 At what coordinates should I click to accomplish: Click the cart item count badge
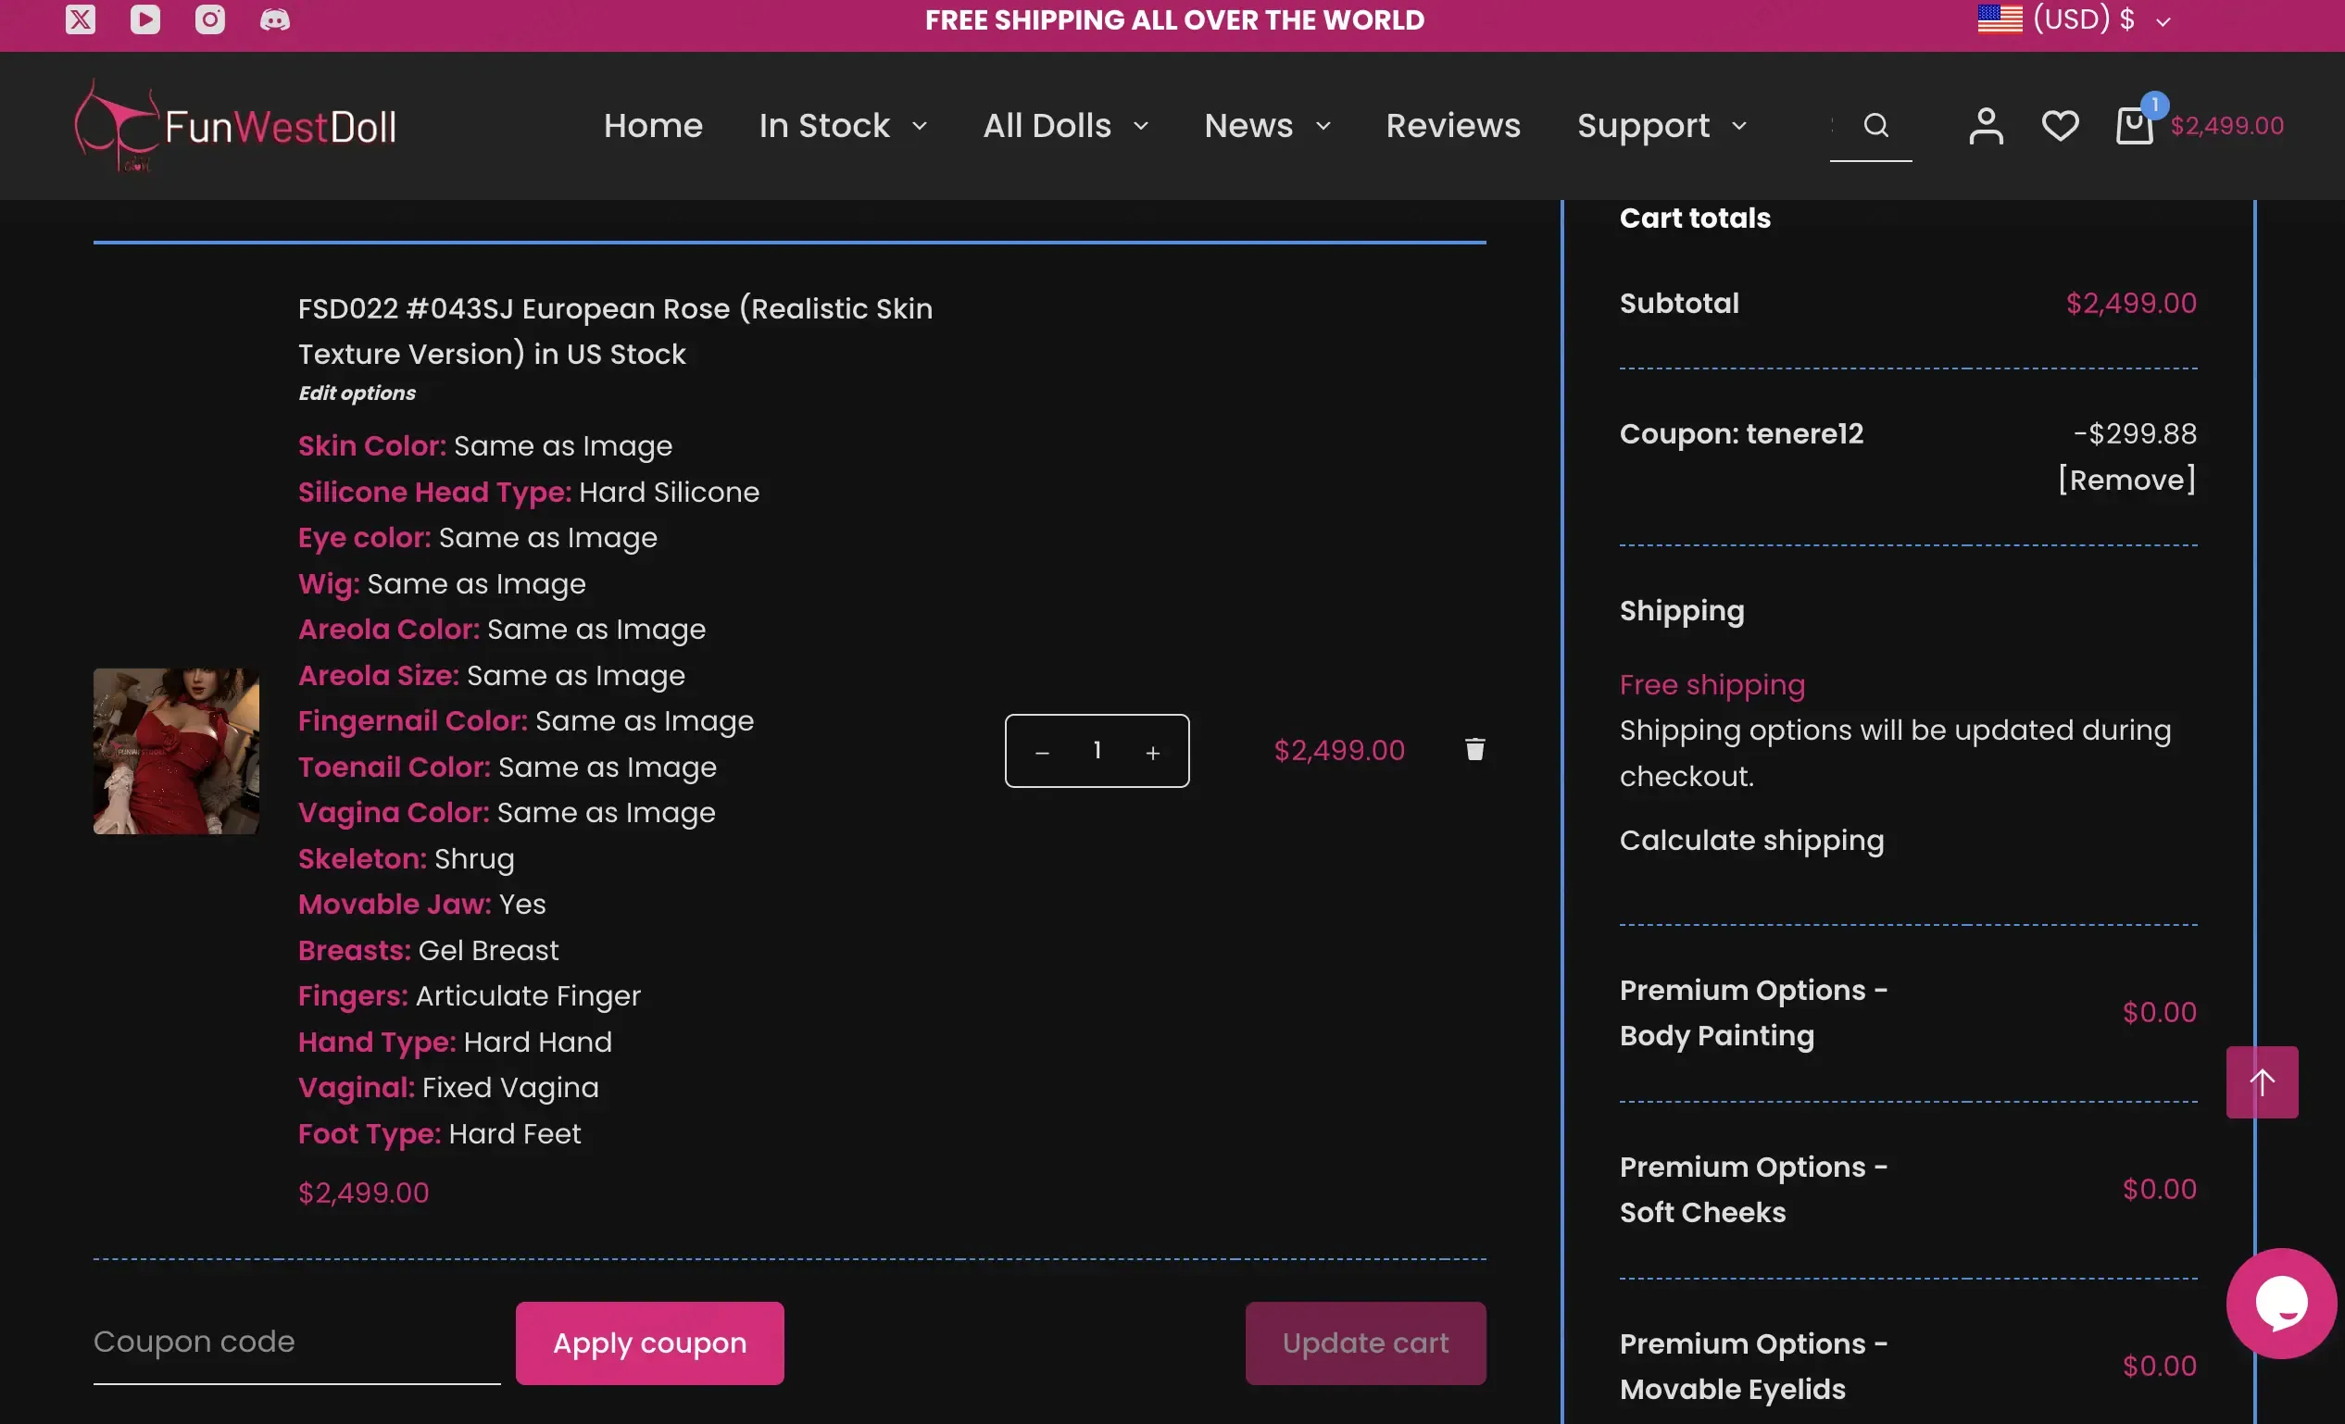[x=2153, y=104]
